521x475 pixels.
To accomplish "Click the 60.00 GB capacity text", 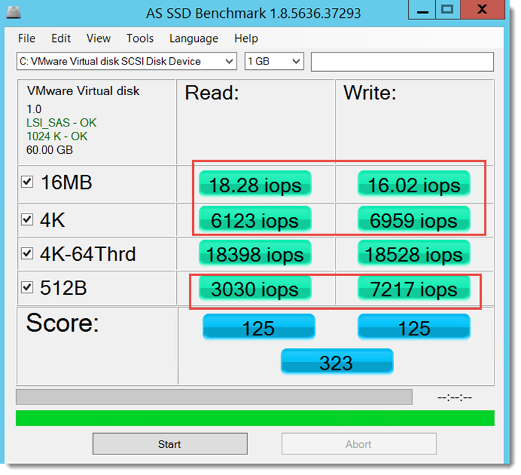I will [x=49, y=150].
